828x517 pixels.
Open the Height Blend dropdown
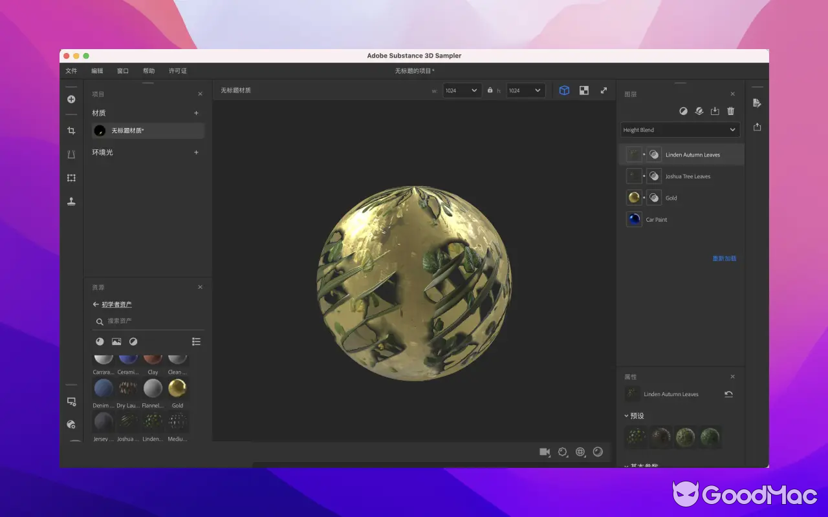pyautogui.click(x=680, y=129)
